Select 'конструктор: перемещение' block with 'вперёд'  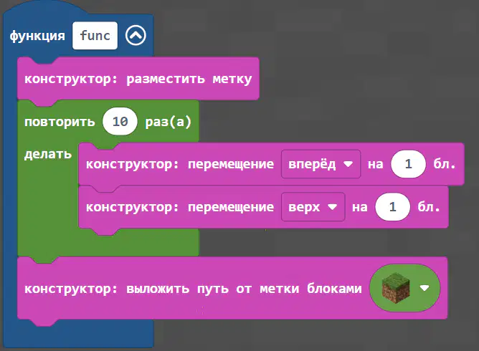point(271,164)
